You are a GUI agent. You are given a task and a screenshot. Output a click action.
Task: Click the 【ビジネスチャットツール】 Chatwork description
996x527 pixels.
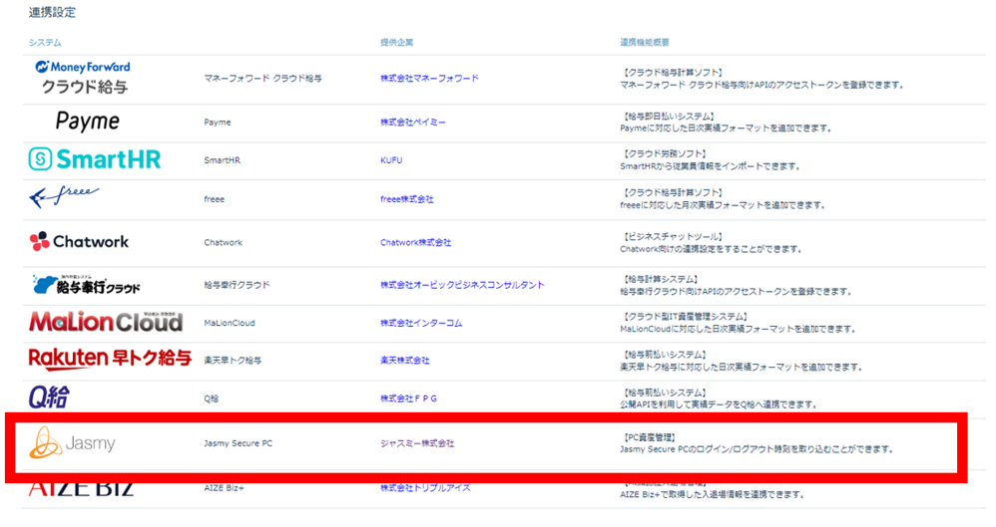pyautogui.click(x=711, y=242)
